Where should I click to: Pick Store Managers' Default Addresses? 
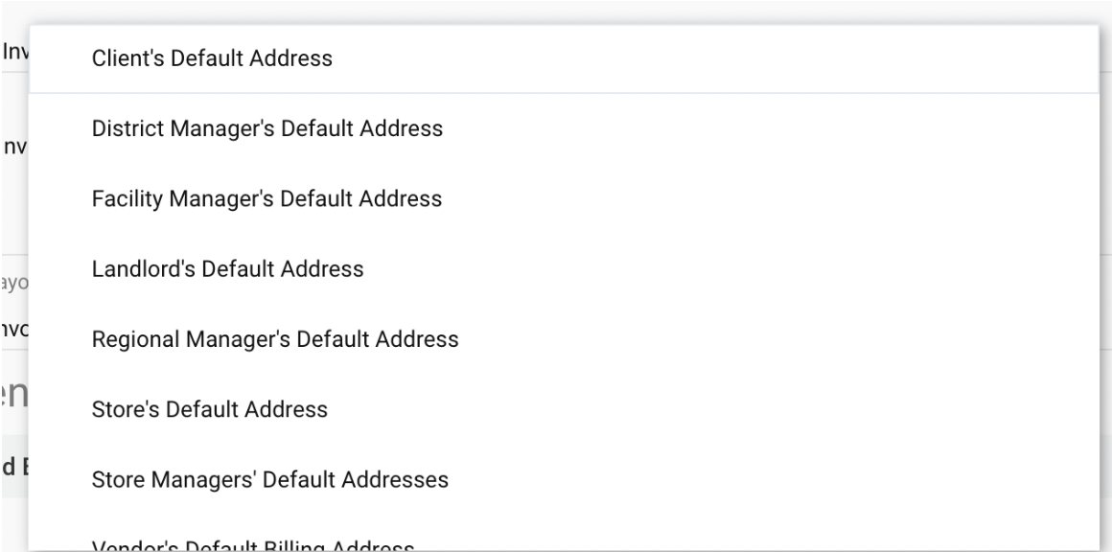[270, 479]
